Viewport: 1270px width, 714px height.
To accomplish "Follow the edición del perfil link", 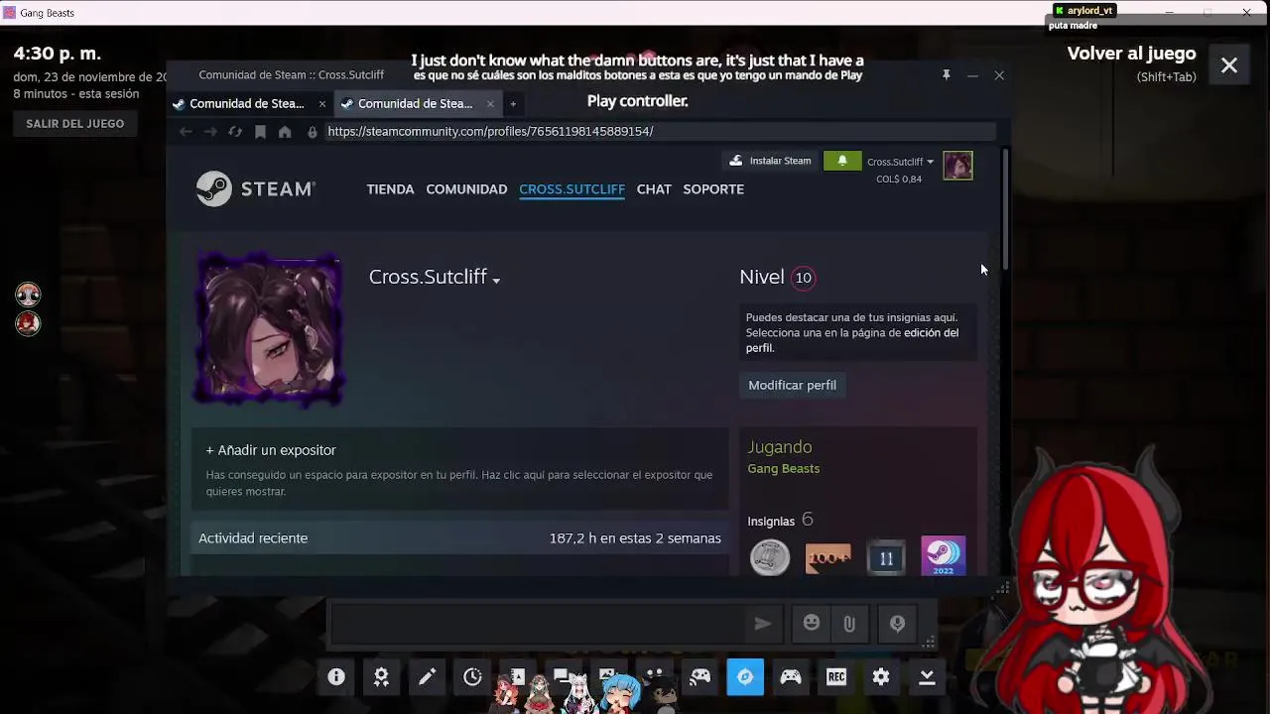I will click(852, 340).
